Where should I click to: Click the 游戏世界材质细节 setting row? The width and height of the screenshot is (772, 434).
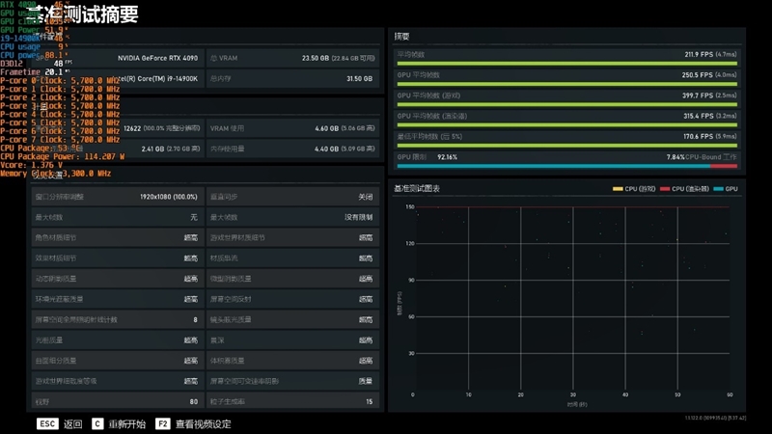(292, 237)
